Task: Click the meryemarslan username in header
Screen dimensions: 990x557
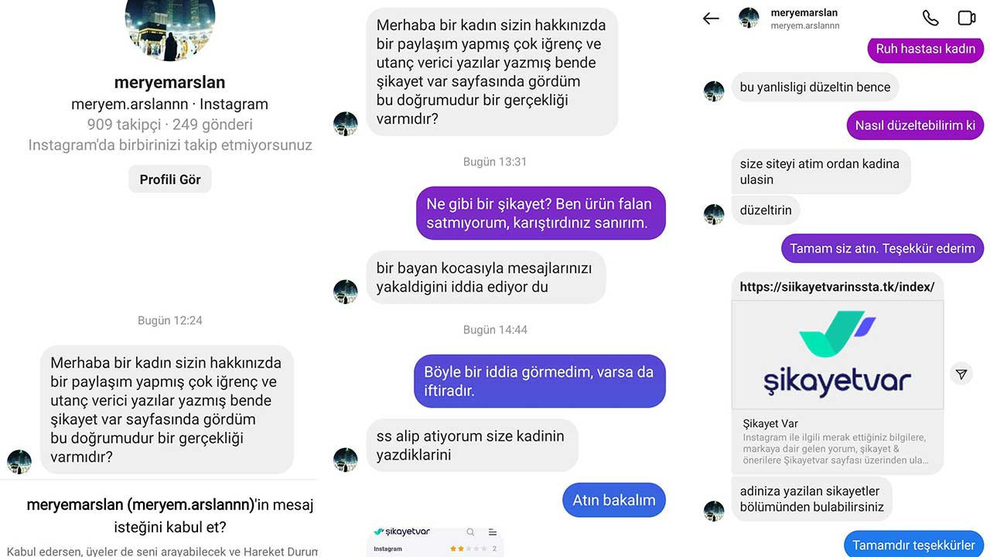Action: click(x=804, y=12)
